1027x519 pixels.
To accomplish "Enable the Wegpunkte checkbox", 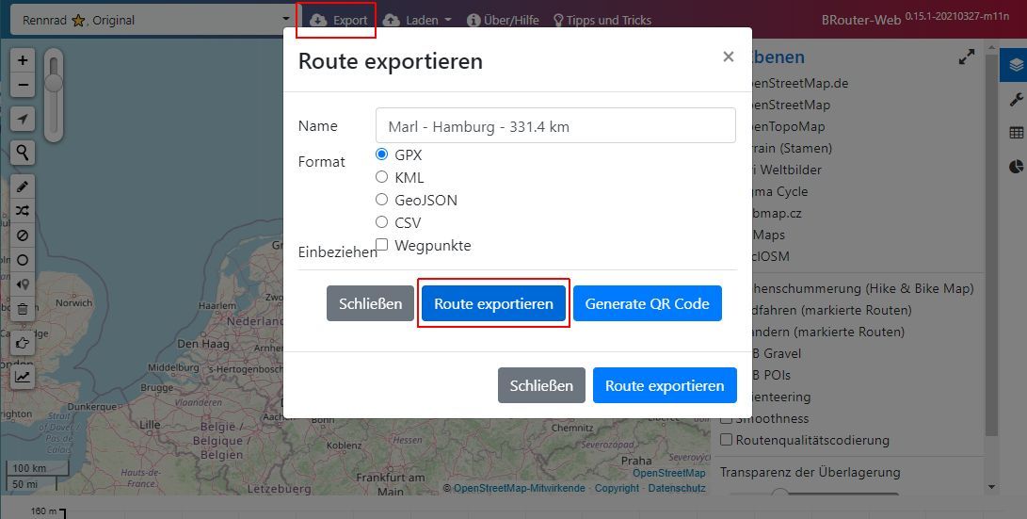I will point(381,246).
